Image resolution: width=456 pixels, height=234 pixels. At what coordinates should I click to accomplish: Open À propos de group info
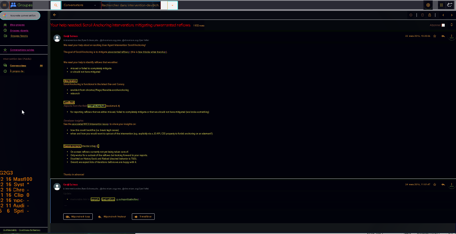pos(17,71)
